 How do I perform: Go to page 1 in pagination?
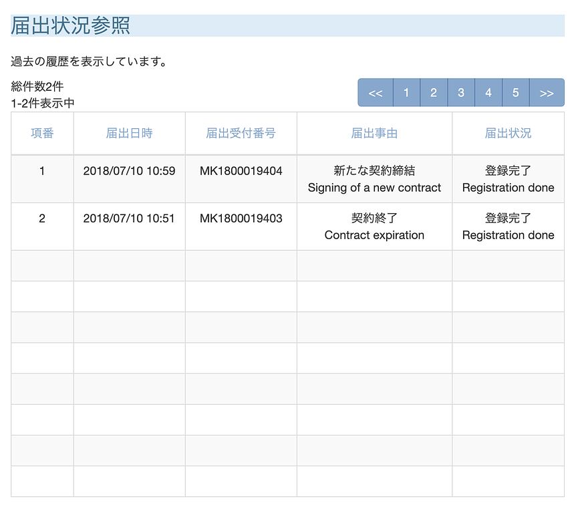pyautogui.click(x=406, y=92)
